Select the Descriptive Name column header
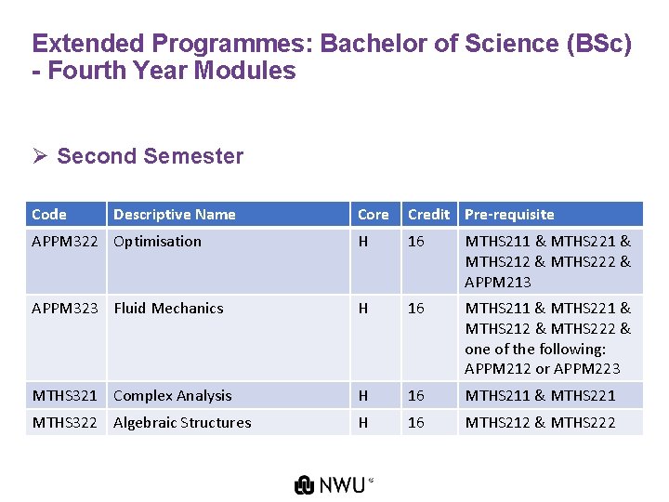This screenshot has height=502, width=669. pos(229,214)
